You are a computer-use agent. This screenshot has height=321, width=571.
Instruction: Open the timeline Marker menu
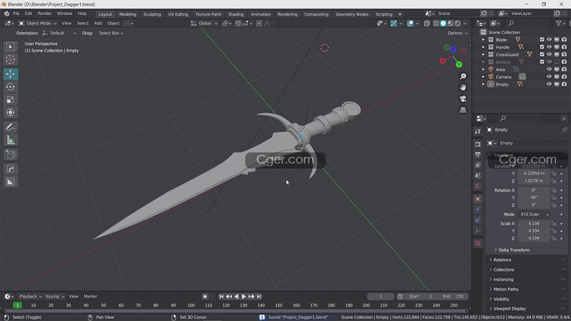click(x=90, y=296)
